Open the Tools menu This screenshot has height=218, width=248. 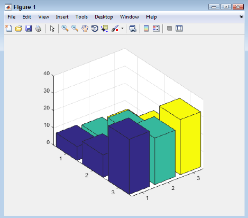pyautogui.click(x=81, y=17)
